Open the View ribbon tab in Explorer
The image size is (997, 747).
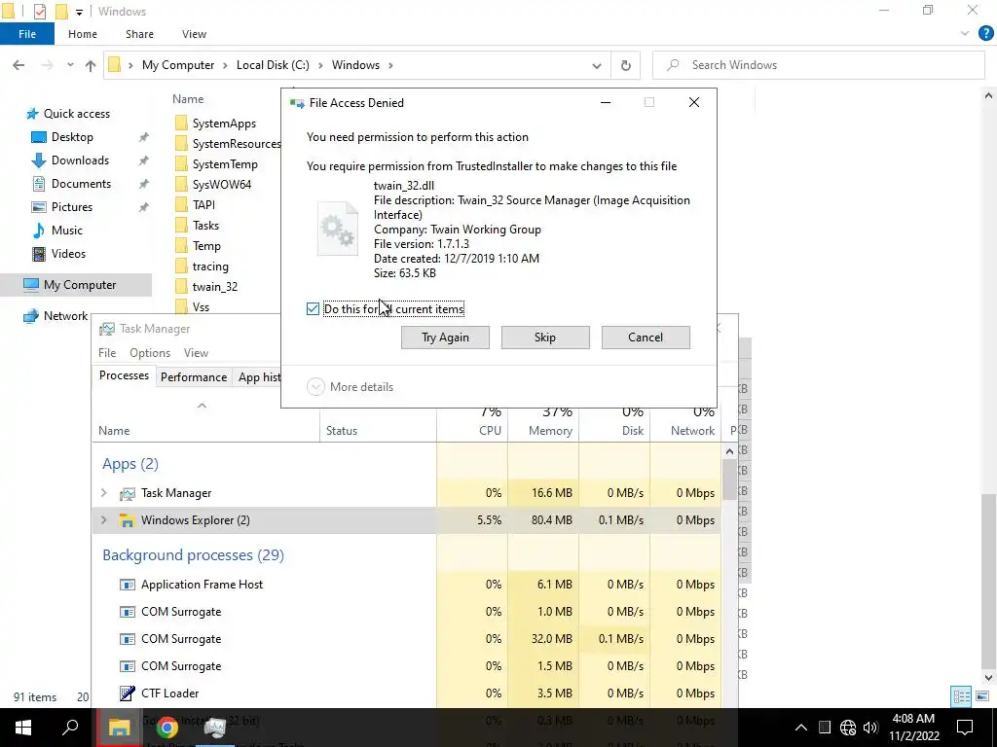pos(194,34)
